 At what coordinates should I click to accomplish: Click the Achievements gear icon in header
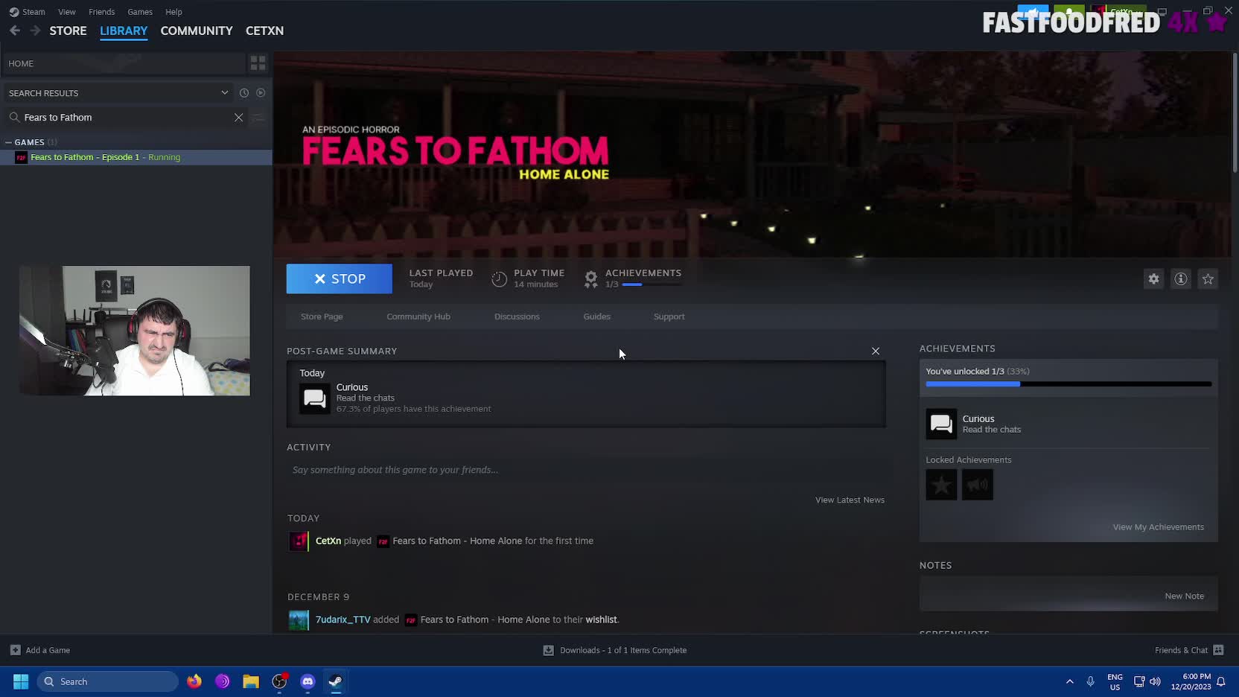(591, 279)
